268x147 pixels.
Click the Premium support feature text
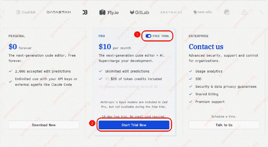210,102
